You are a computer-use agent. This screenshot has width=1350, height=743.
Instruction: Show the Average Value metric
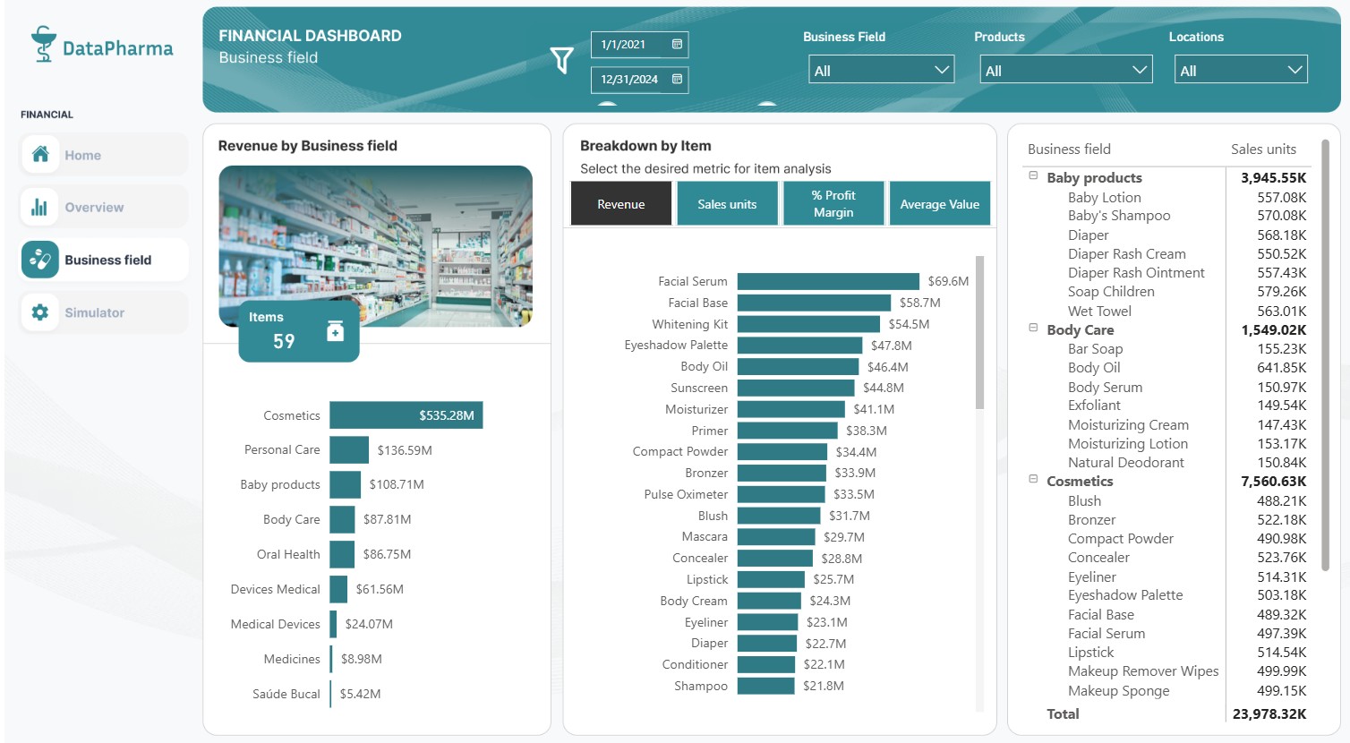939,204
